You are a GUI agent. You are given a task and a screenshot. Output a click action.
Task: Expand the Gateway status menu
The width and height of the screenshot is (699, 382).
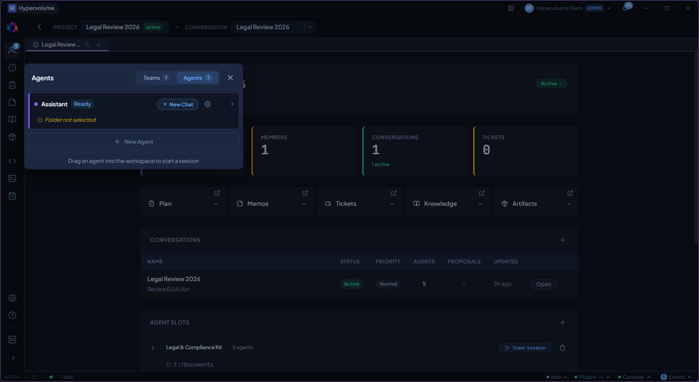click(x=634, y=377)
